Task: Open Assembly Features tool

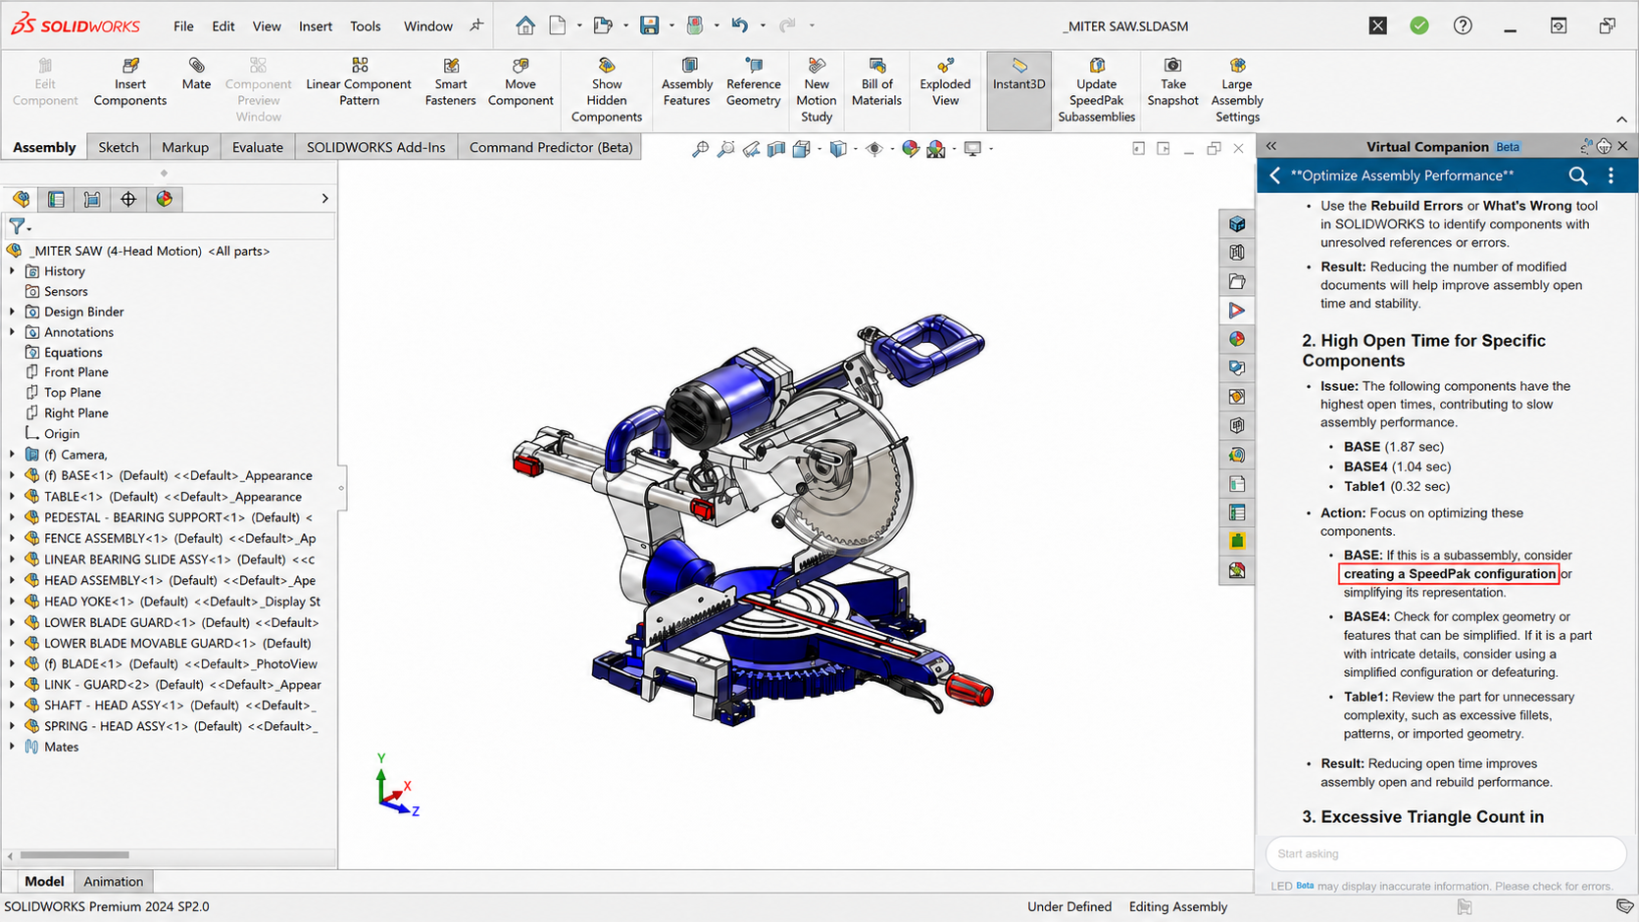Action: click(x=687, y=82)
